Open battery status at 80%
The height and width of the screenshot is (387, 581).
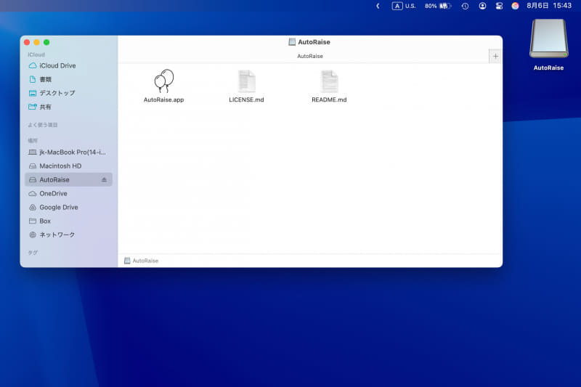[438, 6]
